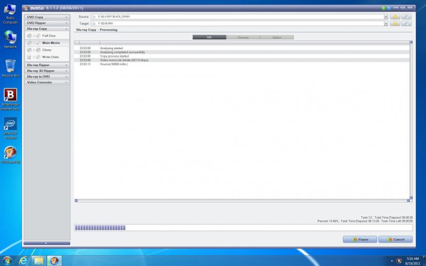Click the DVDFab taskbar button

(x=54, y=260)
